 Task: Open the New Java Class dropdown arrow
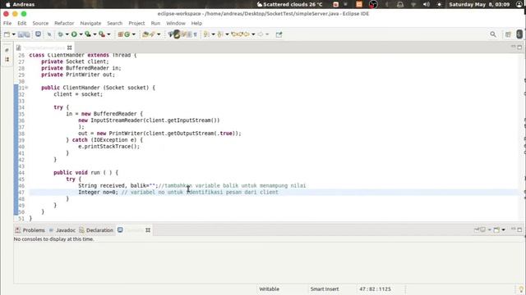(x=133, y=34)
